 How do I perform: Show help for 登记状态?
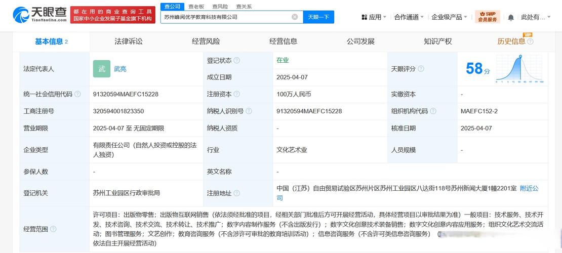pyautogui.click(x=236, y=61)
